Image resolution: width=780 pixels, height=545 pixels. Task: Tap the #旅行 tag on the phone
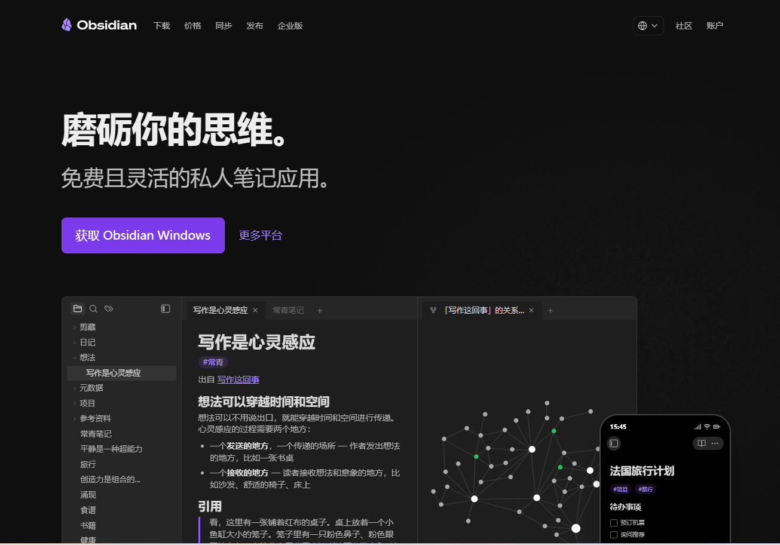click(x=646, y=489)
